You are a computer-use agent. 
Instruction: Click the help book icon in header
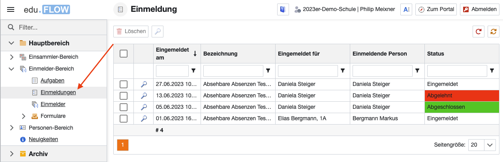click(x=283, y=9)
